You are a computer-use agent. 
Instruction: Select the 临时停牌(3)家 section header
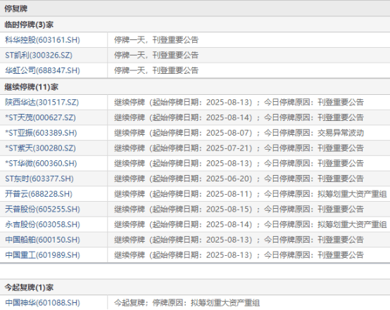point(29,25)
